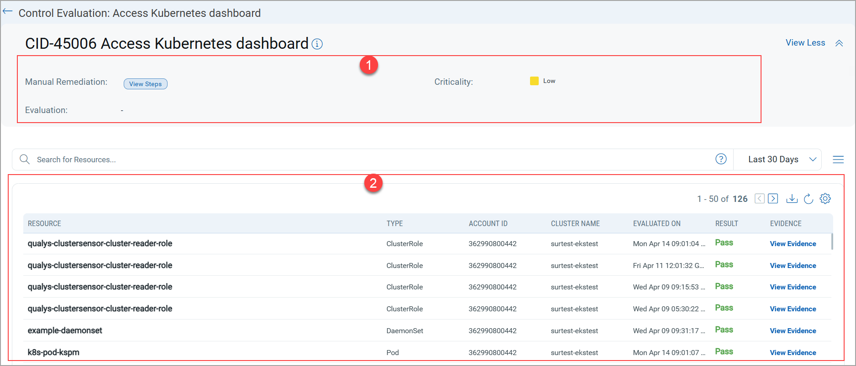Click the Fri Apr 11 12:01:32 date cell
This screenshot has width=856, height=366.
[x=668, y=266]
